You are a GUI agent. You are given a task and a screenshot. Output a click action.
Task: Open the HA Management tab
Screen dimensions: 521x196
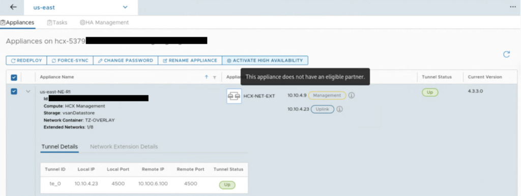tap(104, 22)
